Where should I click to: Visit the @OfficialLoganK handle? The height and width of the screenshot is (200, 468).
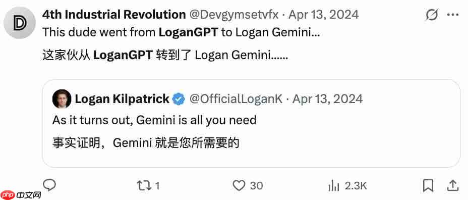(x=236, y=99)
